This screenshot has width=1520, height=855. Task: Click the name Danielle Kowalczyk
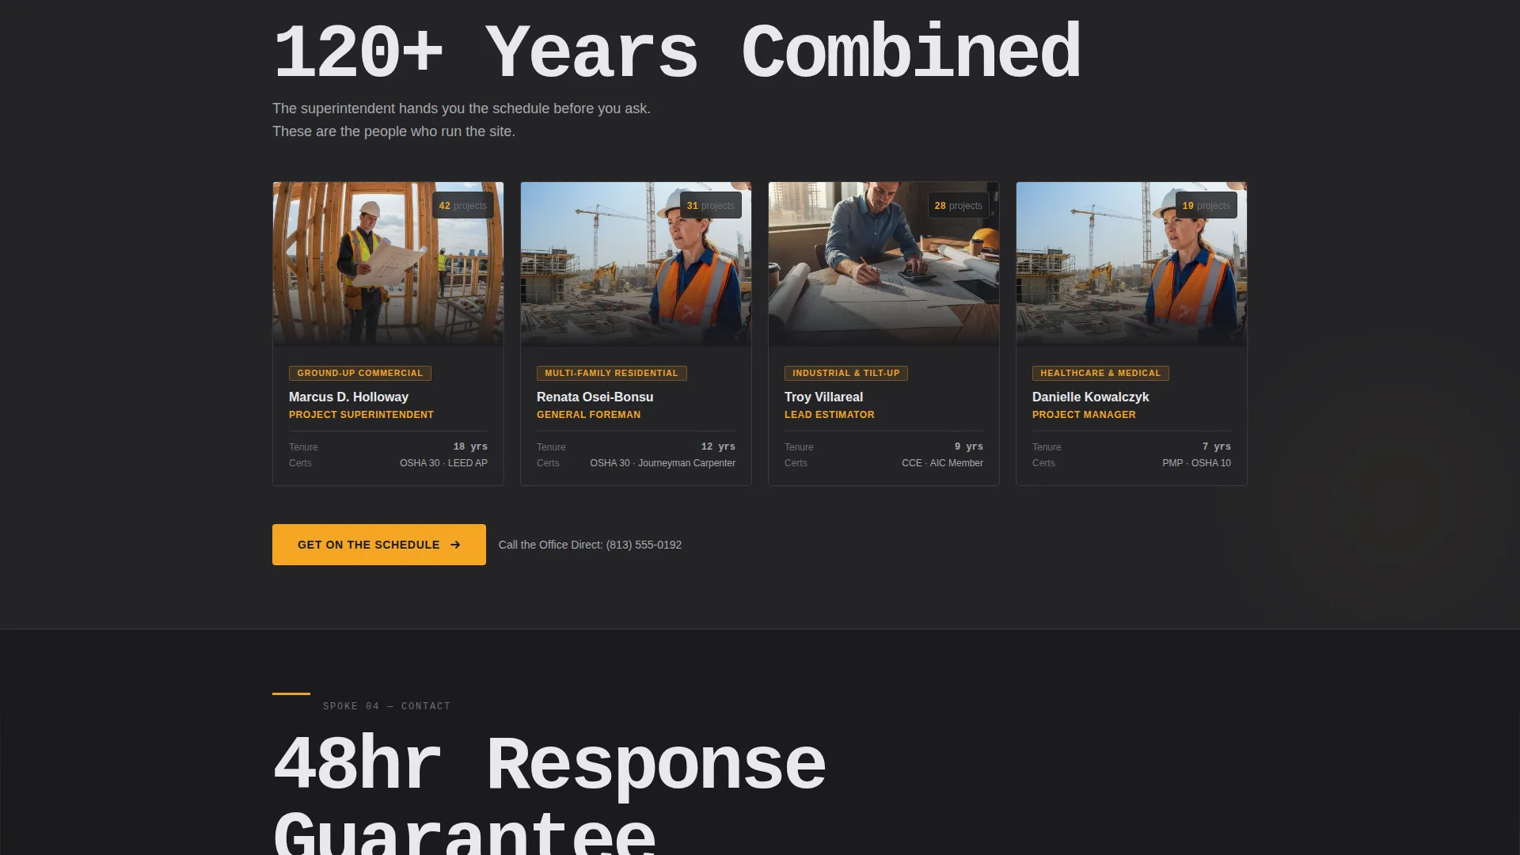click(1090, 397)
